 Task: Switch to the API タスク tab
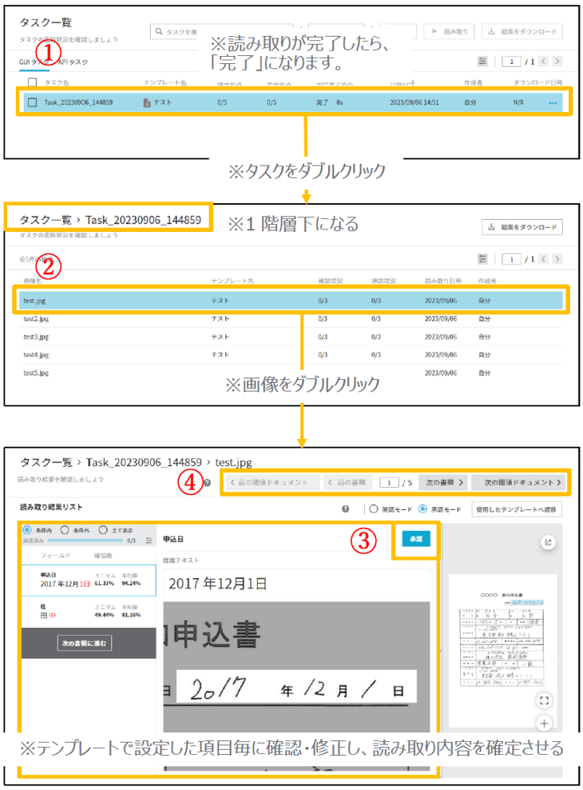[73, 62]
